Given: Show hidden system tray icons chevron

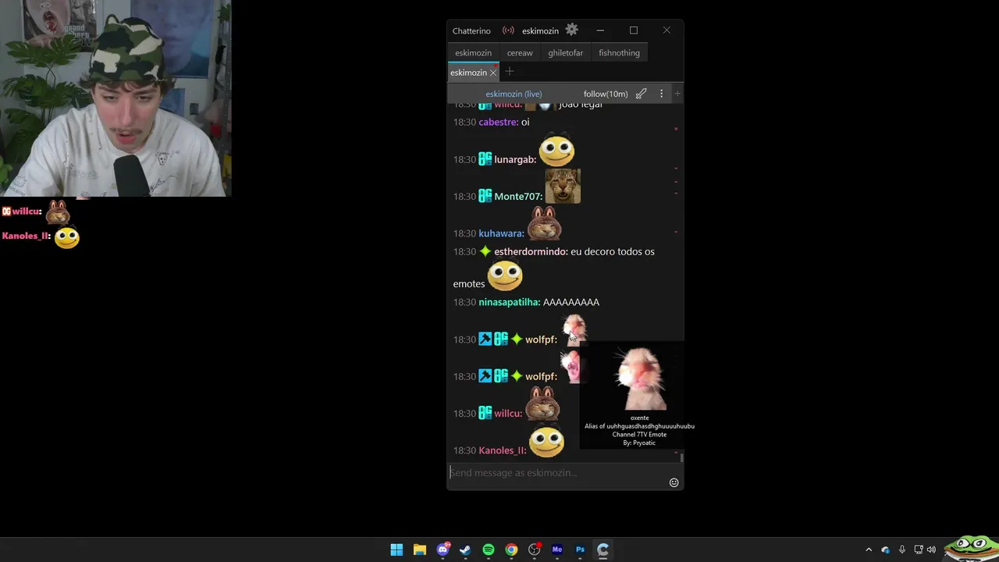Looking at the screenshot, I should pyautogui.click(x=869, y=550).
